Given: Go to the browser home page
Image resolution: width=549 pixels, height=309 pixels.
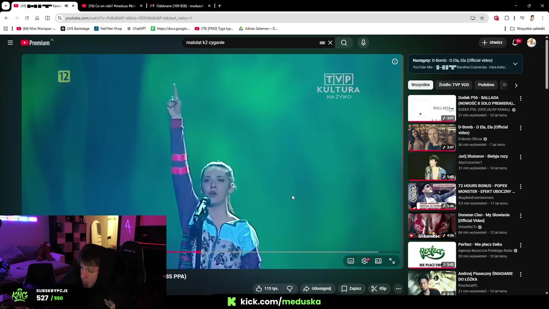Looking at the screenshot, I should 37,18.
